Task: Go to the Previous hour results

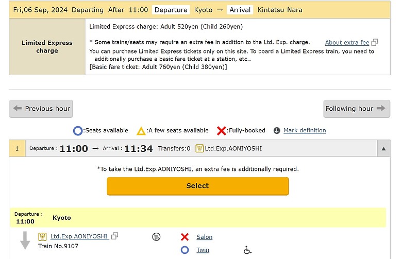Action: click(x=41, y=109)
